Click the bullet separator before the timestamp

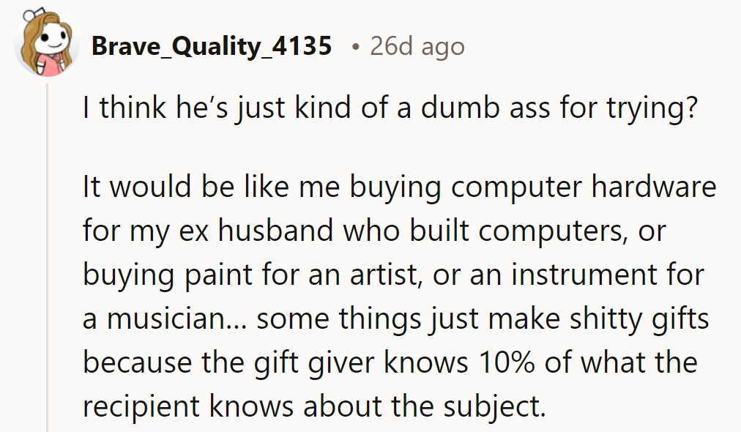(355, 47)
